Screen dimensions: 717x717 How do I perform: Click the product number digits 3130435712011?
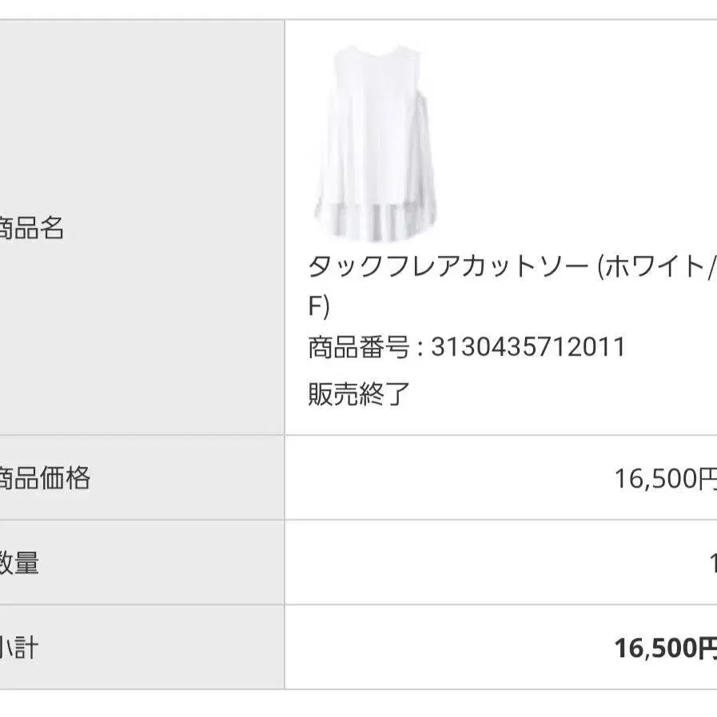click(x=528, y=347)
